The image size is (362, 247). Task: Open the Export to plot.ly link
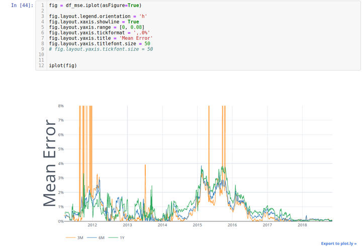click(339, 243)
